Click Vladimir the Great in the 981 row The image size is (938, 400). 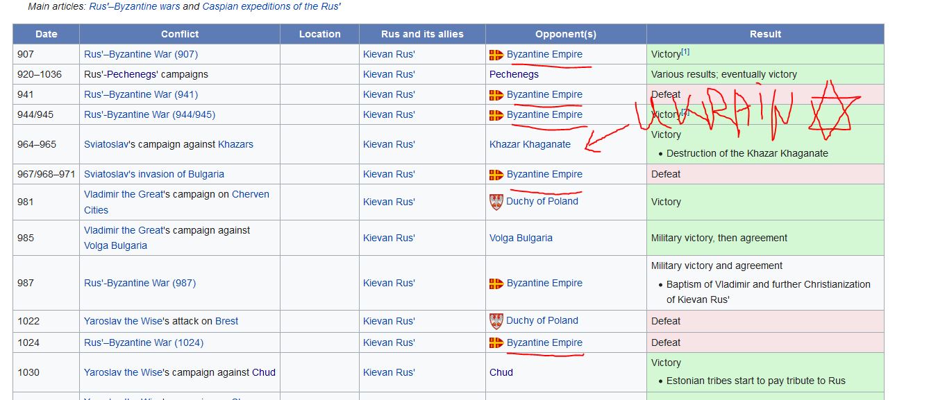click(123, 194)
